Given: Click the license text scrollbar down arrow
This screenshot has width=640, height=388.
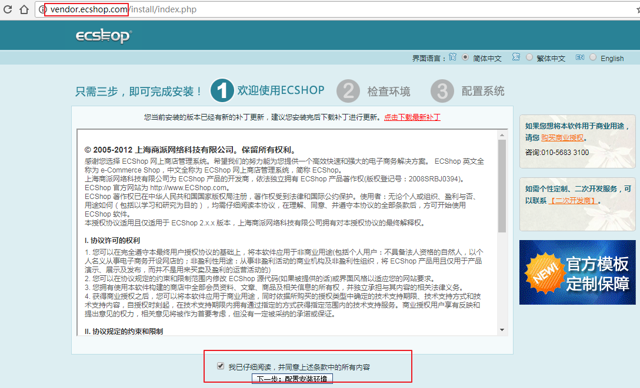Looking at the screenshot, I should click(502, 331).
